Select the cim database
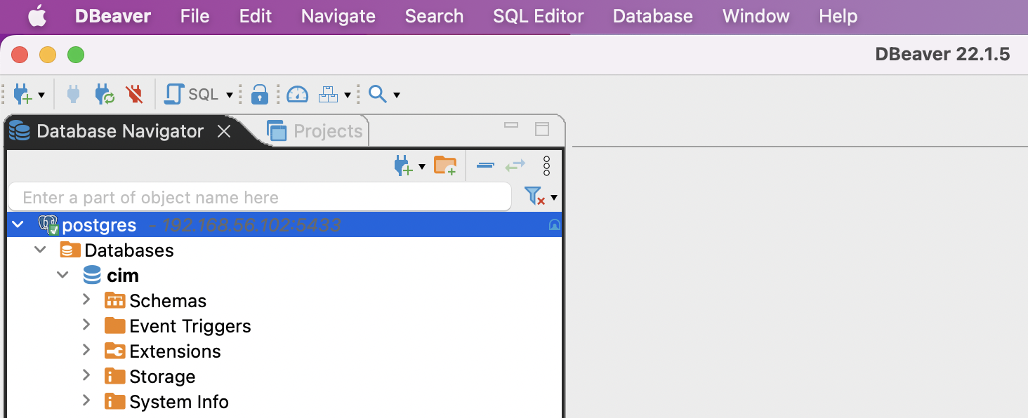 pyautogui.click(x=111, y=276)
